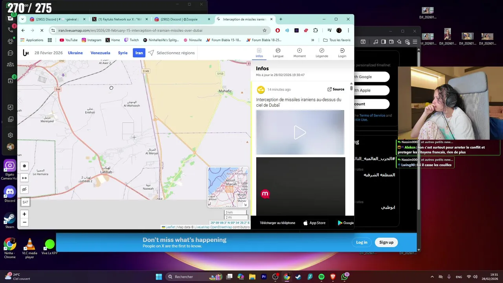This screenshot has width=503, height=283.
Task: Open the Discord desktop shortcut
Action: tap(10, 195)
